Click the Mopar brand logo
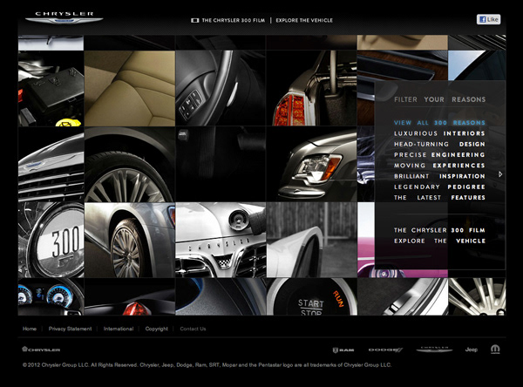523x387 pixels. click(x=495, y=350)
